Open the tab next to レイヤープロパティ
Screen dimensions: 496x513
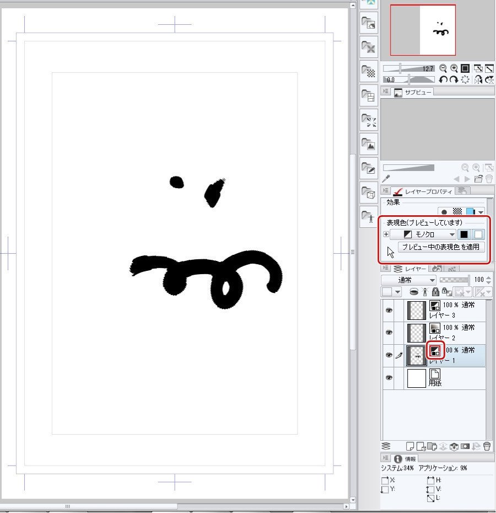[x=462, y=190]
